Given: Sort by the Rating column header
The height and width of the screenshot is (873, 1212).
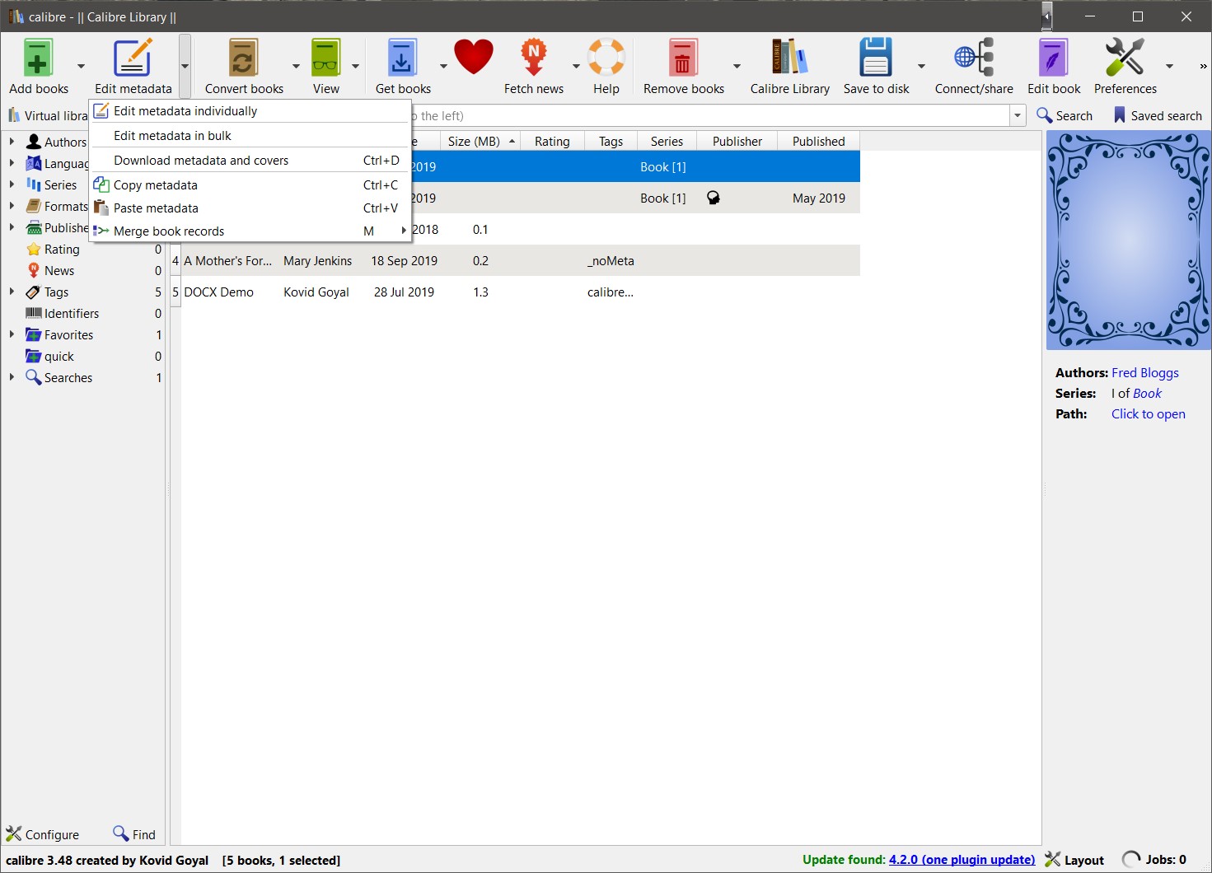Looking at the screenshot, I should pyautogui.click(x=552, y=142).
